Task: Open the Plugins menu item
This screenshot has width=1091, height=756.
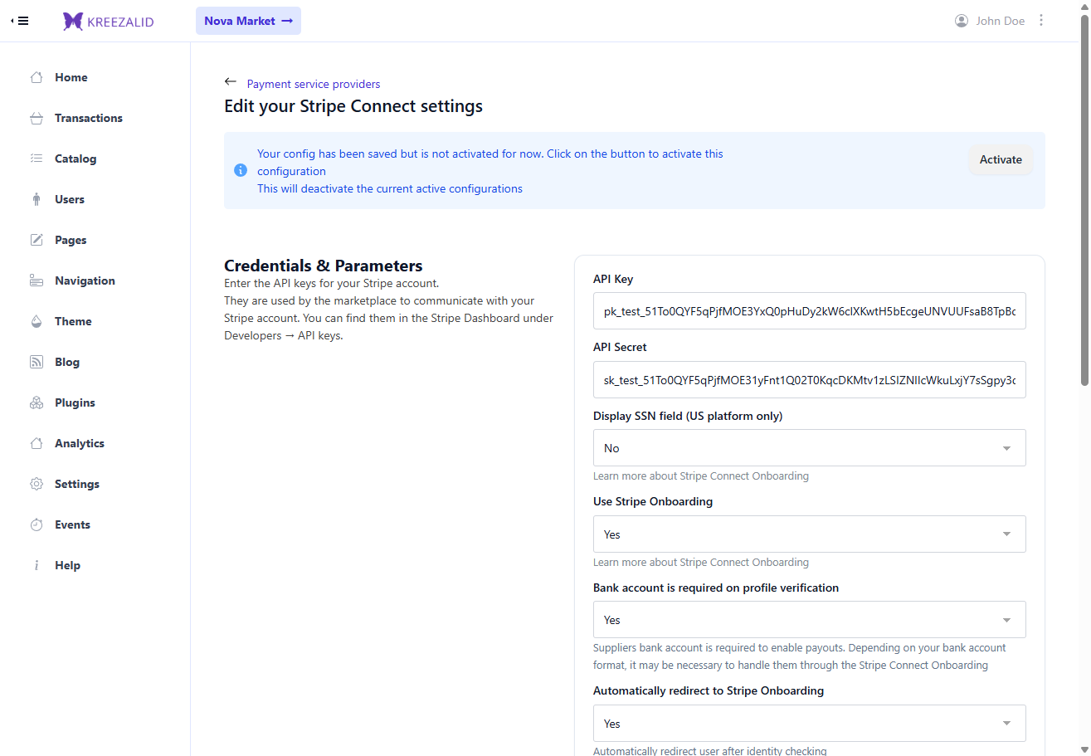Action: point(75,402)
